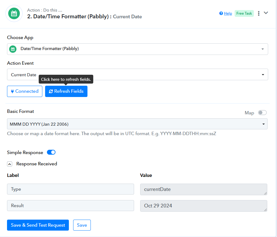
Task: Click the Refresh Fields button
Action: [x=66, y=91]
